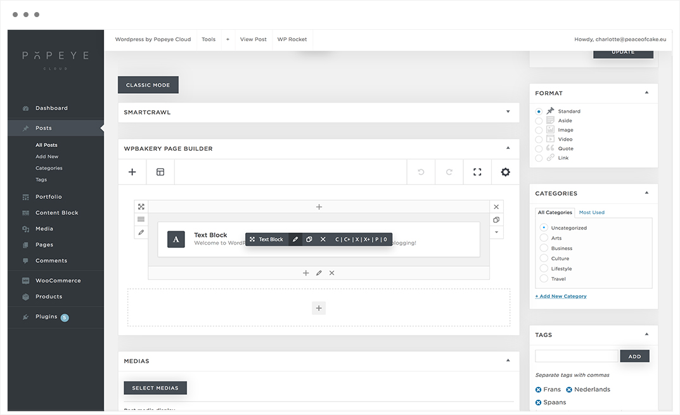This screenshot has height=415, width=680.
Task: Click the row edit pencil icon on left
Action: (x=141, y=233)
